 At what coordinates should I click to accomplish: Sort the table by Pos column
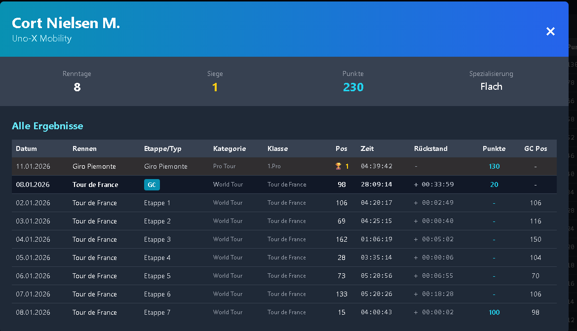(341, 148)
